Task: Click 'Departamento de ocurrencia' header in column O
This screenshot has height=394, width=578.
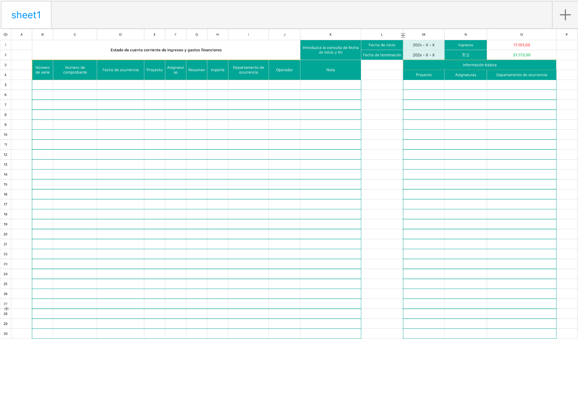Action: (x=522, y=75)
